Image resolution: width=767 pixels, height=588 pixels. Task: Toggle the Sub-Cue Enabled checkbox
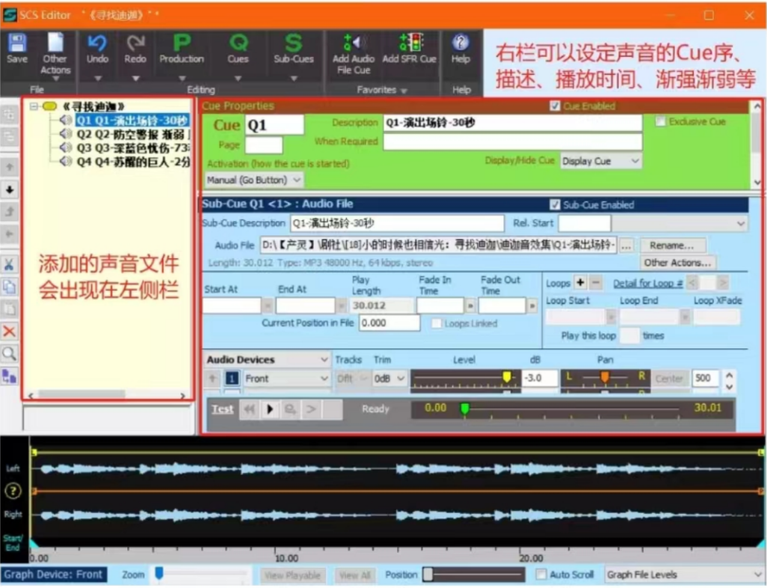click(555, 204)
